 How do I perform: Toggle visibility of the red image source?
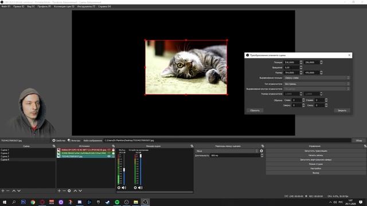point(109,150)
